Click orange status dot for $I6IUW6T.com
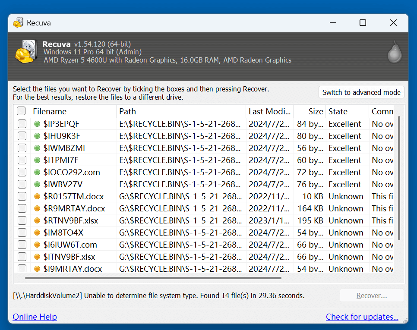The width and height of the screenshot is (417, 330). (37, 245)
